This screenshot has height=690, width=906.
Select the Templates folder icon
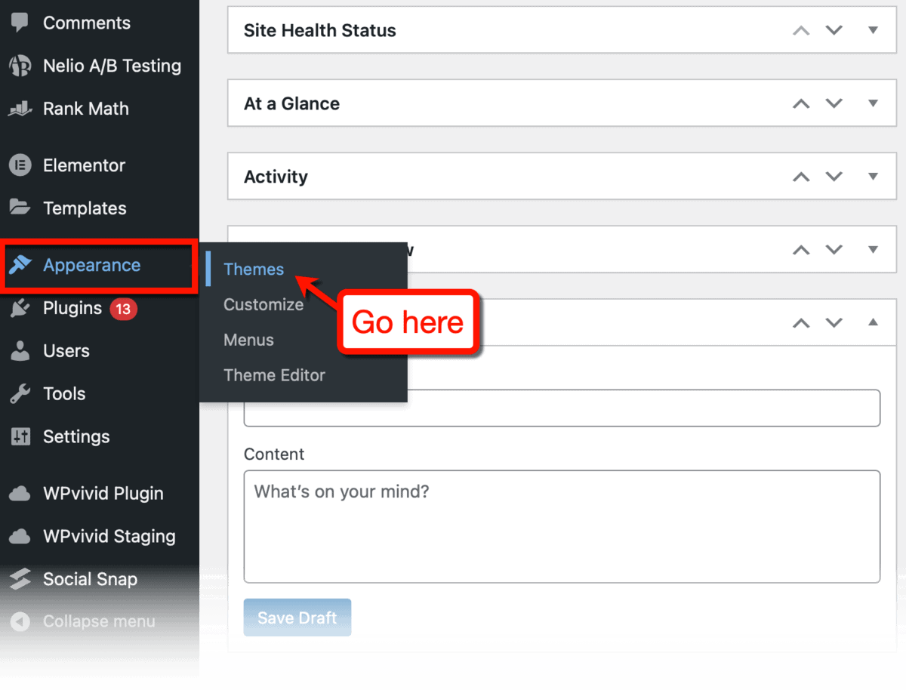pyautogui.click(x=21, y=208)
